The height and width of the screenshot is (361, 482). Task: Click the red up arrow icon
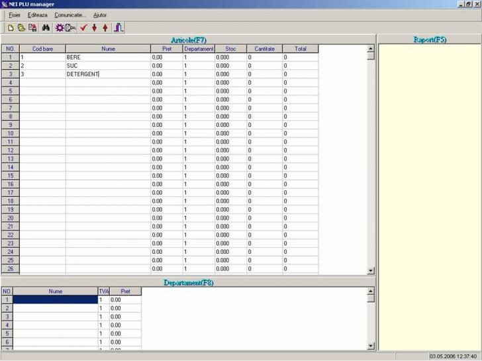(105, 28)
